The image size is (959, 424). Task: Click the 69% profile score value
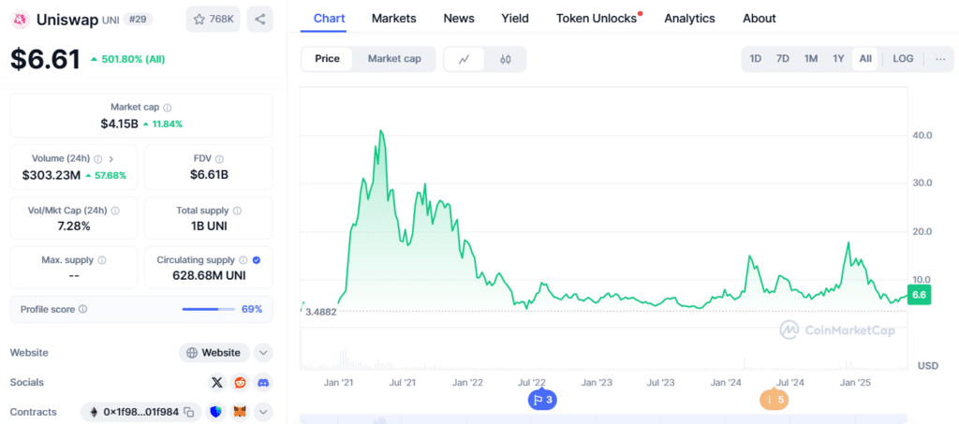252,309
